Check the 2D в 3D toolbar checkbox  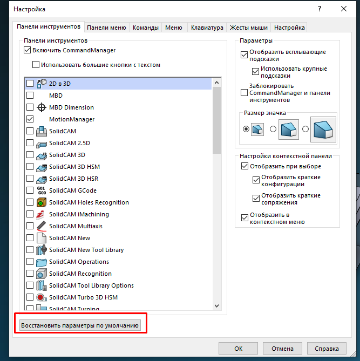click(x=30, y=83)
